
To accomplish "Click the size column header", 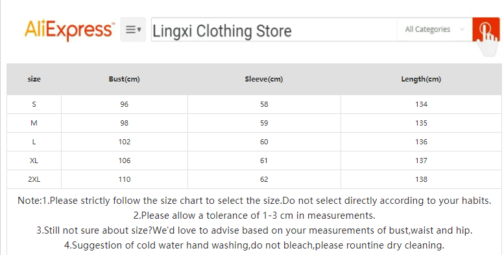I will click(34, 79).
